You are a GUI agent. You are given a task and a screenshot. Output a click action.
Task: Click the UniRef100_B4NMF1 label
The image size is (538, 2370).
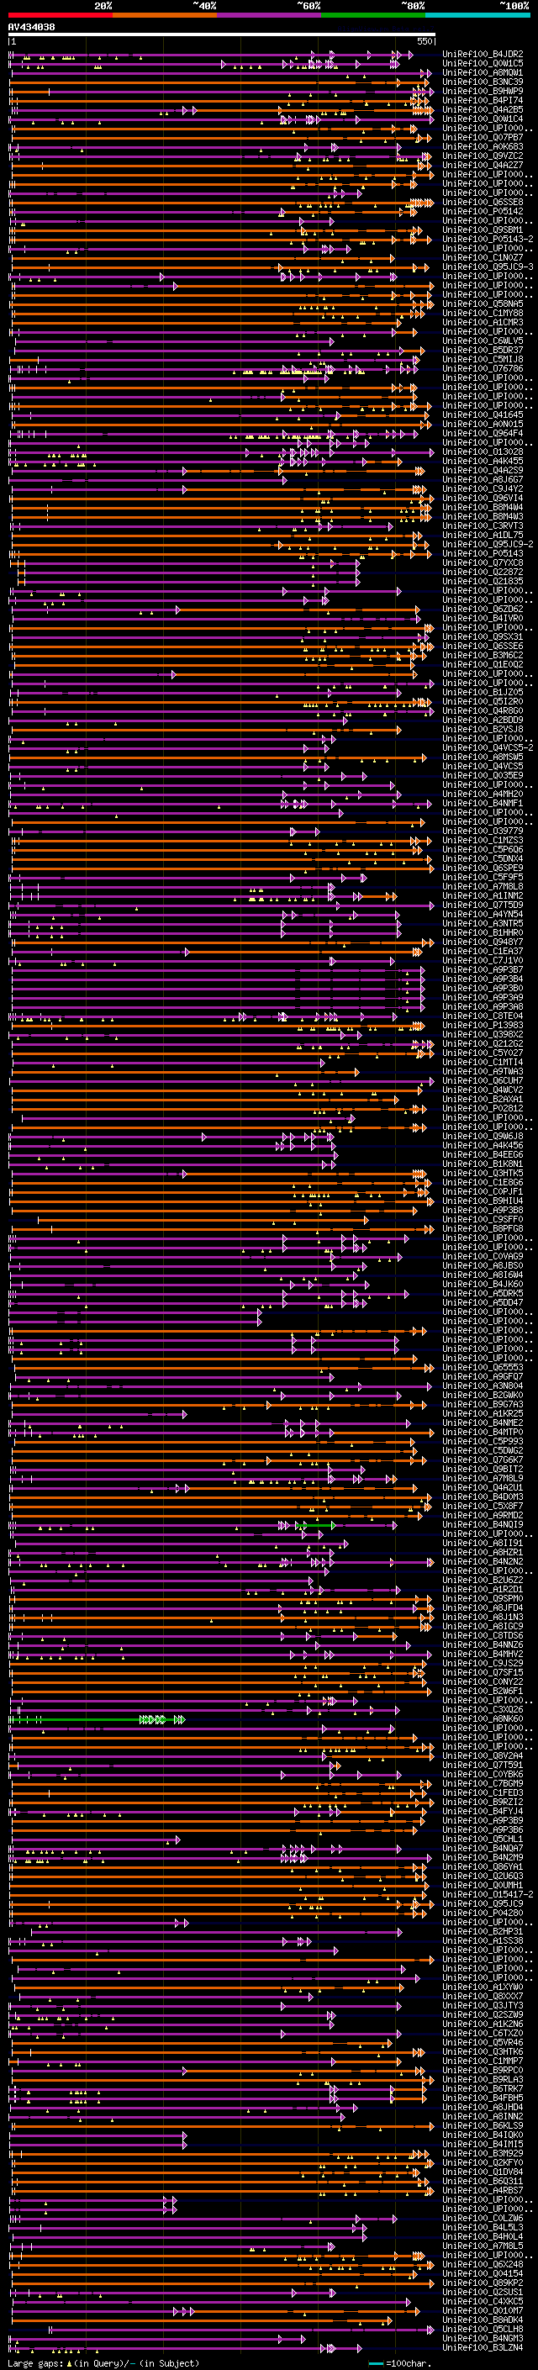point(483,803)
